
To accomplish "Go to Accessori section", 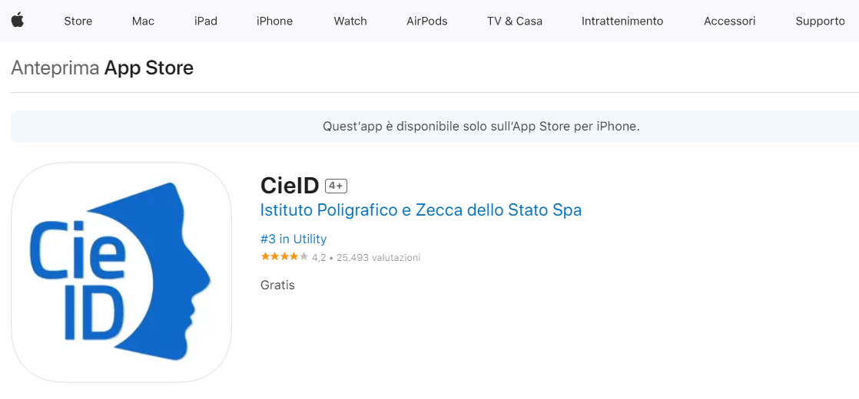I will click(x=729, y=21).
